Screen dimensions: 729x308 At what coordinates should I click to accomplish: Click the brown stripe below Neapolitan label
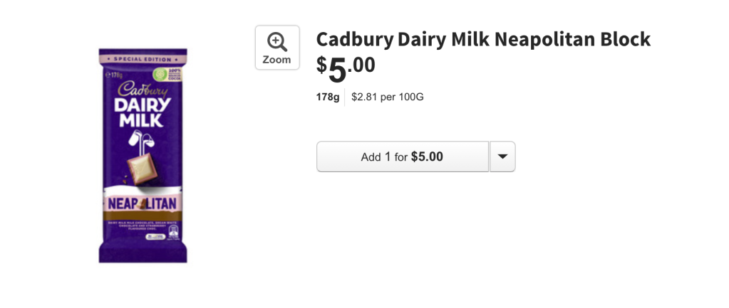click(143, 216)
